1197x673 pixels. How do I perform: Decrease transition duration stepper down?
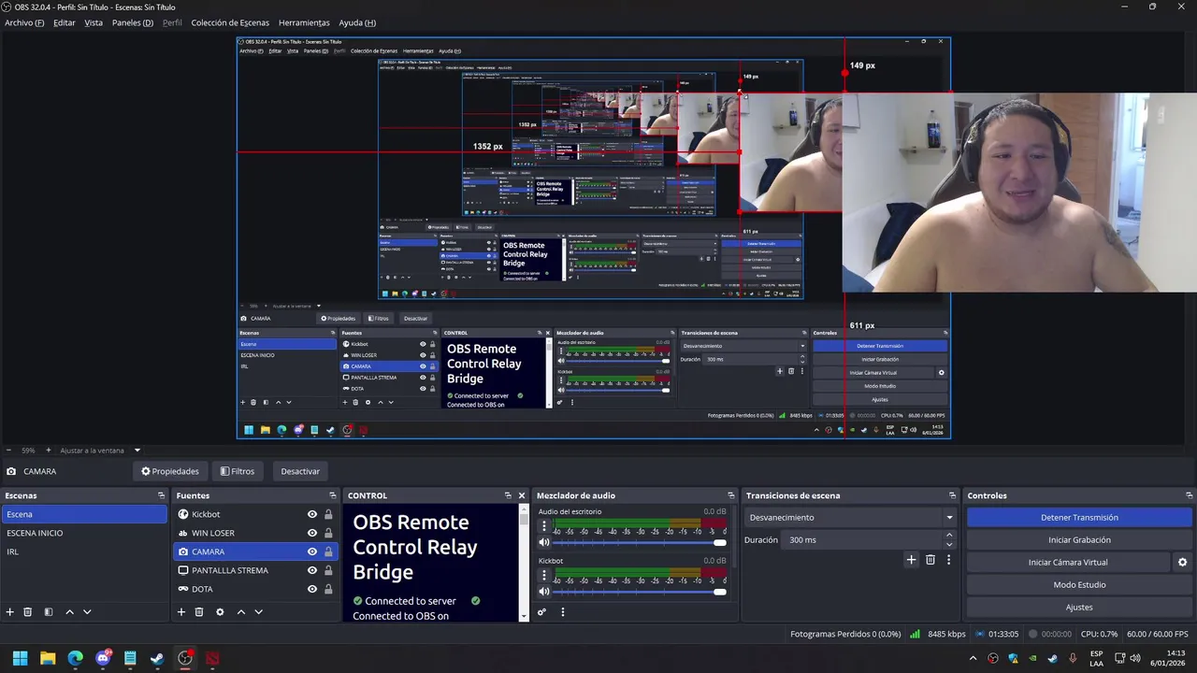[949, 545]
